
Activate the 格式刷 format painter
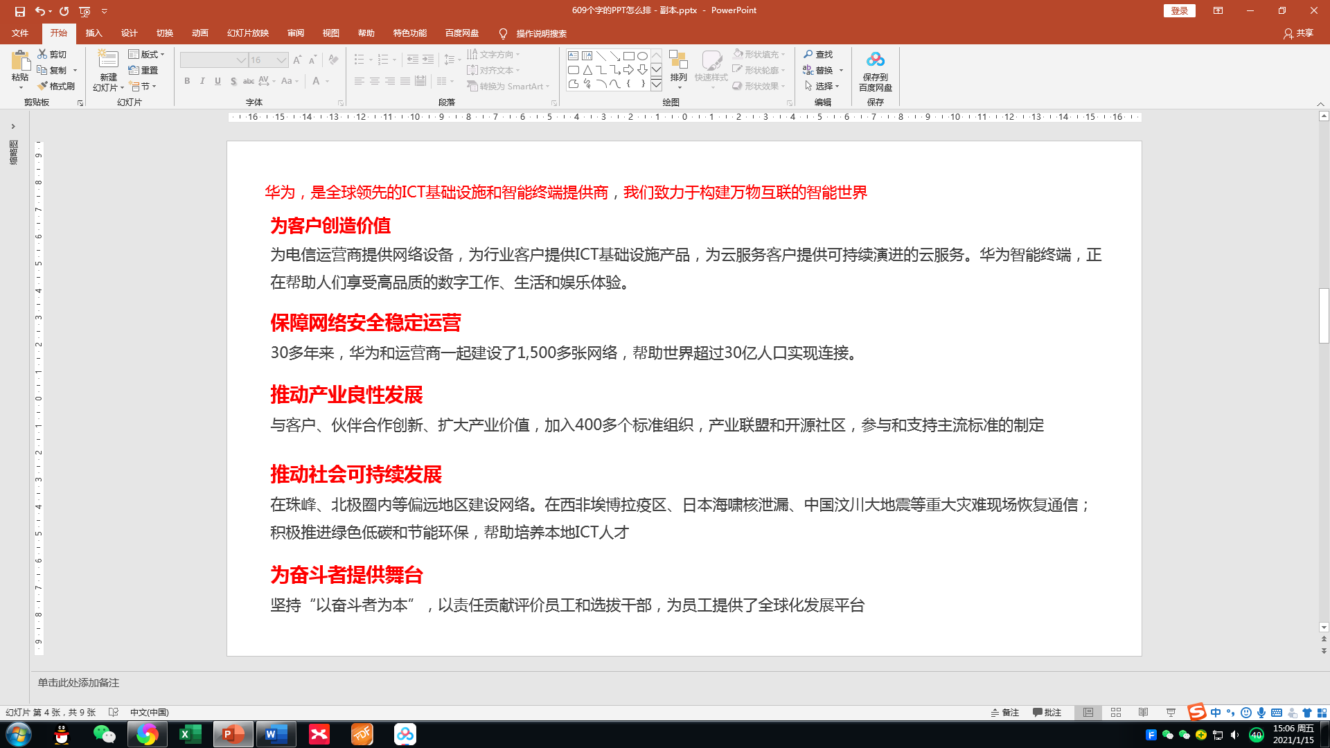[56, 86]
